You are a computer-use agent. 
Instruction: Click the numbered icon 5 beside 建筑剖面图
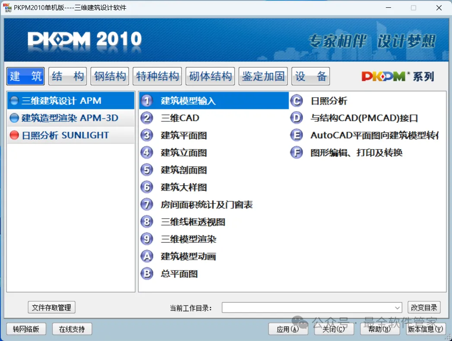pyautogui.click(x=147, y=170)
